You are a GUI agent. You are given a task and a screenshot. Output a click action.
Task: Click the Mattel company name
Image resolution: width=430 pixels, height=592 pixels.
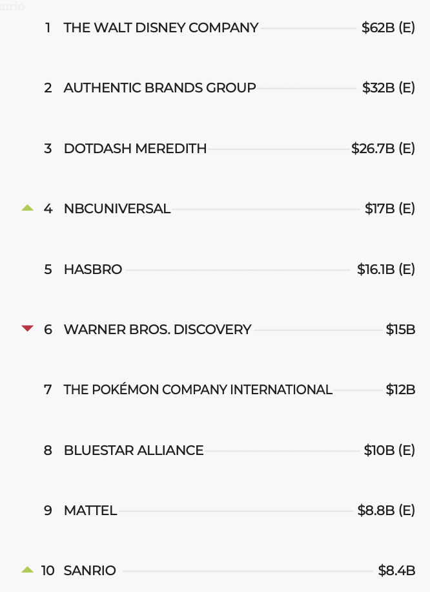coord(90,511)
